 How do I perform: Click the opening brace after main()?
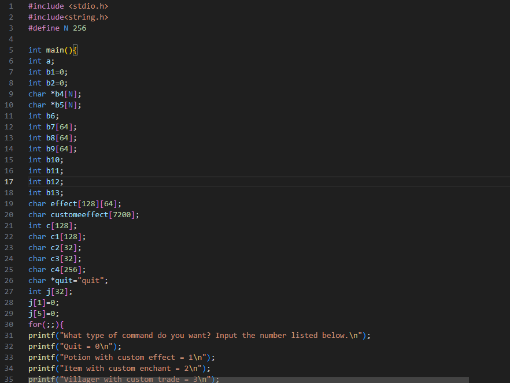coord(75,50)
